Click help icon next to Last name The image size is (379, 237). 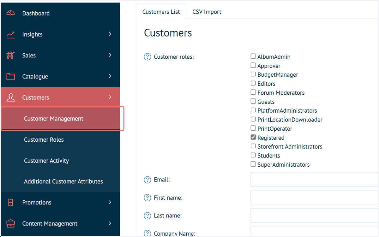point(147,216)
